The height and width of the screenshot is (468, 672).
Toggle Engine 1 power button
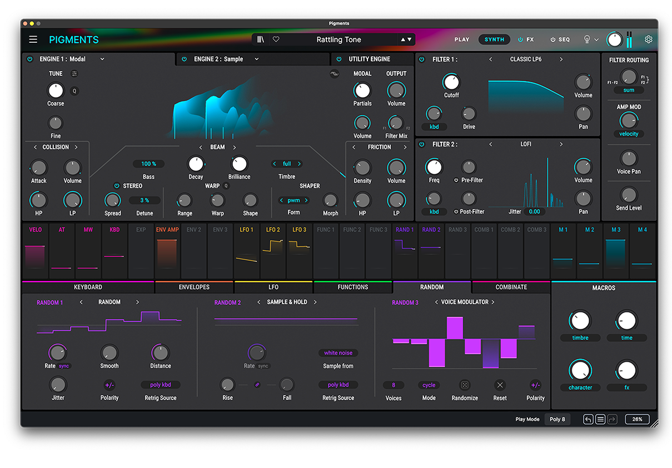click(x=30, y=59)
